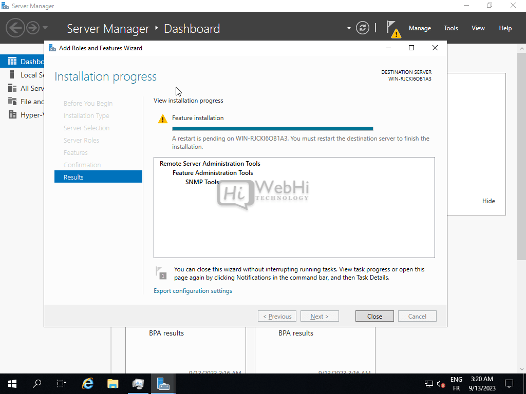
Task: Select the Results step in wizard
Action: pyautogui.click(x=98, y=177)
